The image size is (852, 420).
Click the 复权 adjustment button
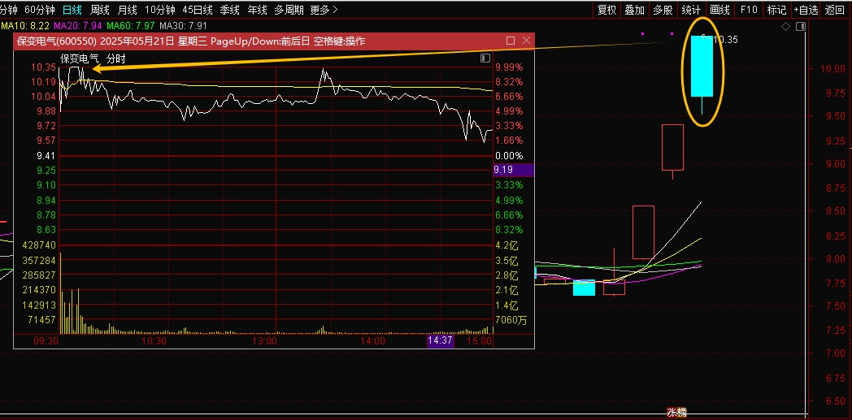coord(606,10)
